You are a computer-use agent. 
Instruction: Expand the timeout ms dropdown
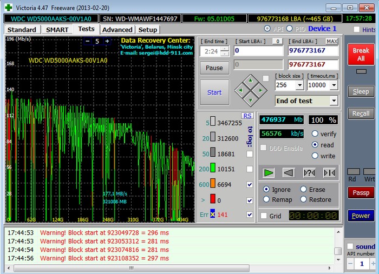pos(334,85)
